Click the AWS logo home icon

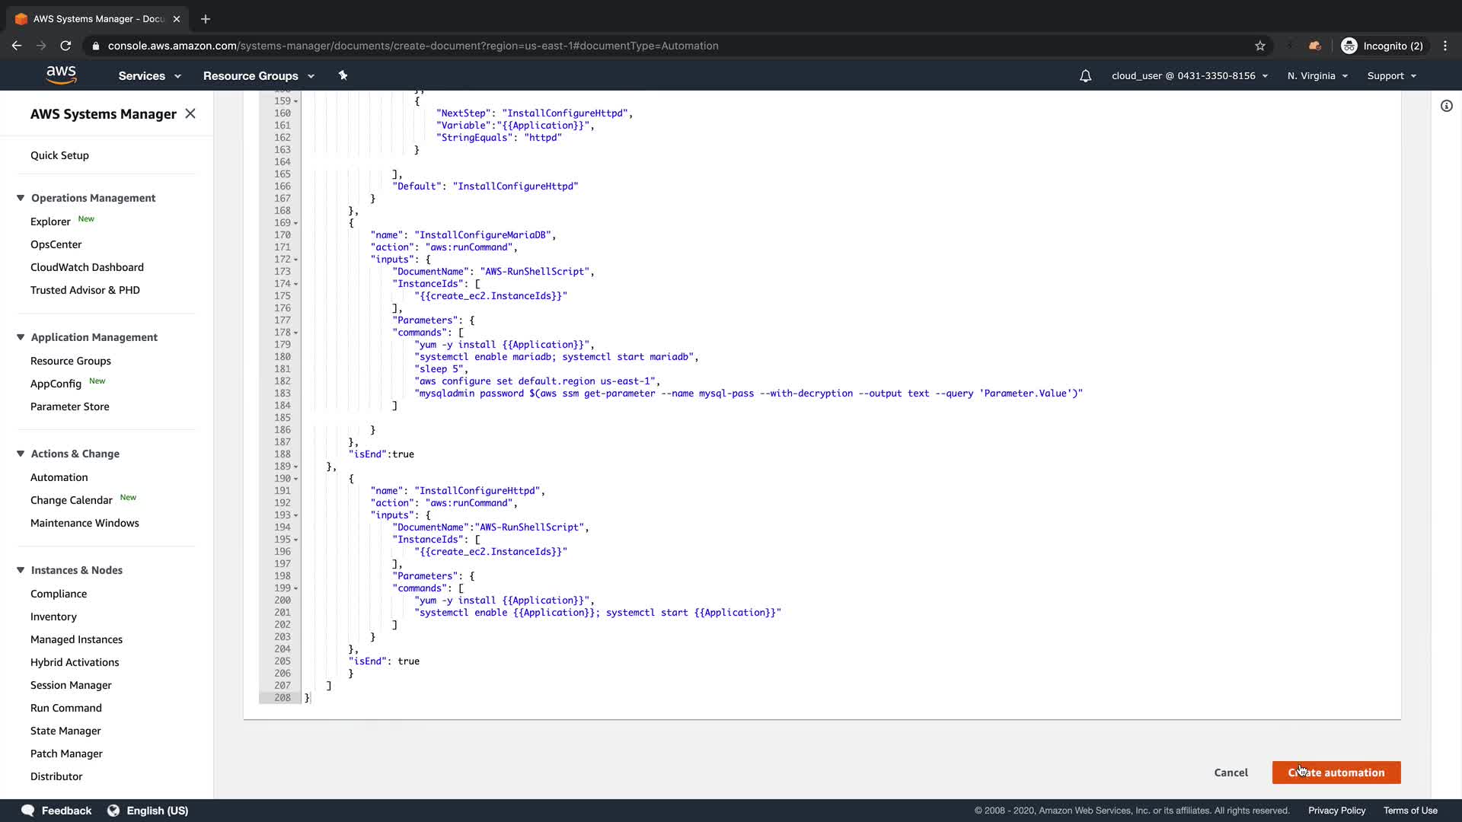pos(61,75)
